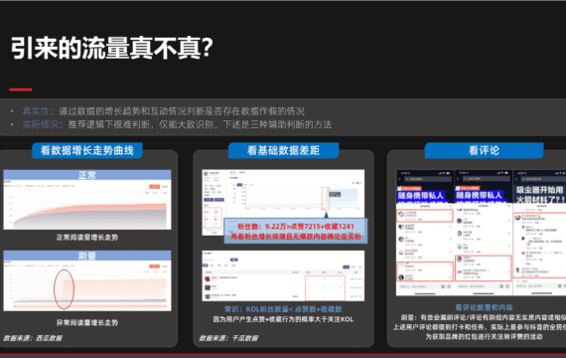Click the blue callout triangle pointer
This screenshot has width=566, height=358.
click(327, 215)
